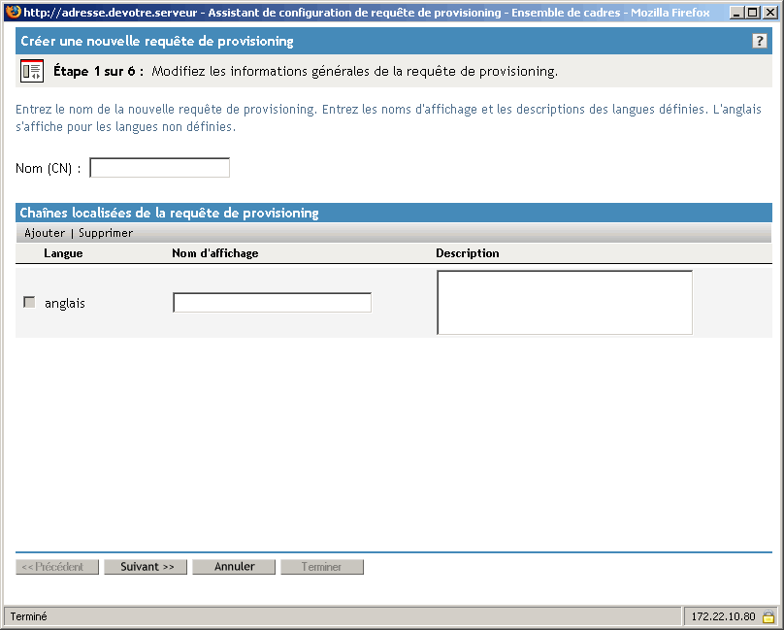Image resolution: width=784 pixels, height=630 pixels.
Task: Click the Langue column header
Action: (63, 253)
